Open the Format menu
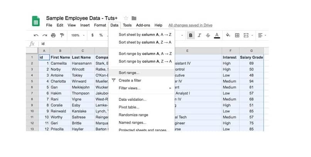The width and height of the screenshot is (311, 157). point(100,25)
